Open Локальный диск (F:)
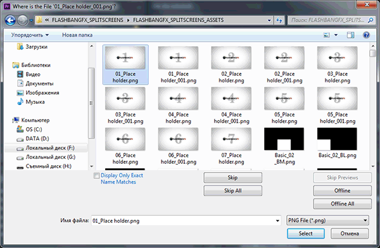 point(46,148)
